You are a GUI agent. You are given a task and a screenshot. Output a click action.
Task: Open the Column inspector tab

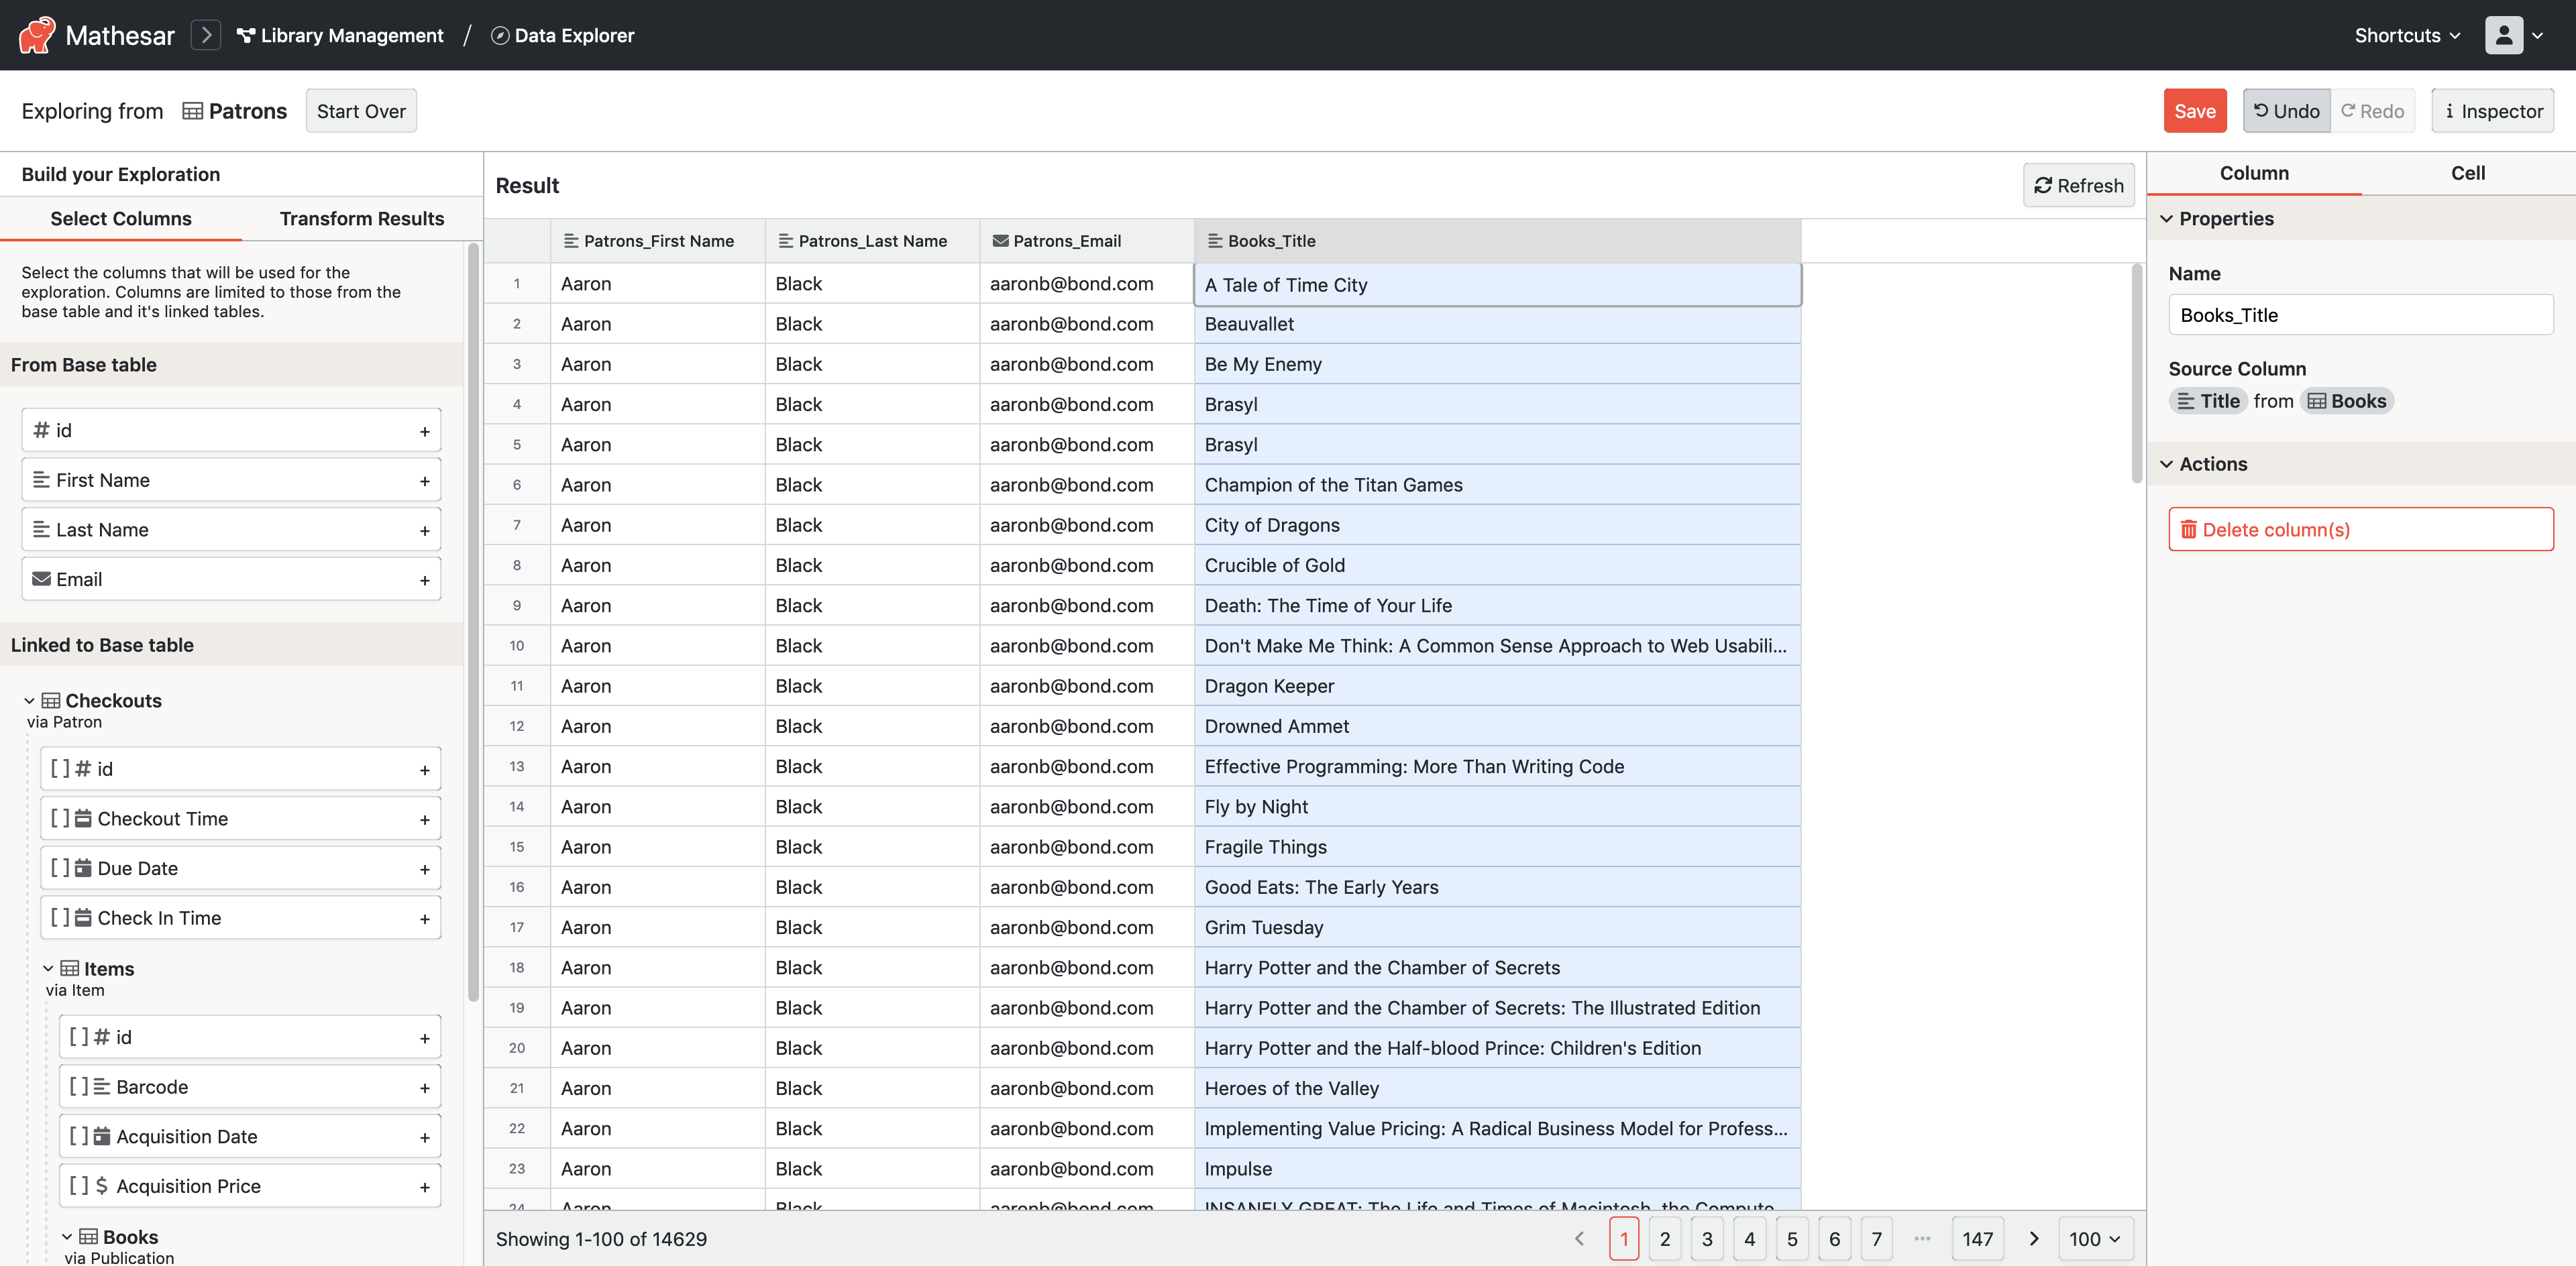coord(2253,173)
